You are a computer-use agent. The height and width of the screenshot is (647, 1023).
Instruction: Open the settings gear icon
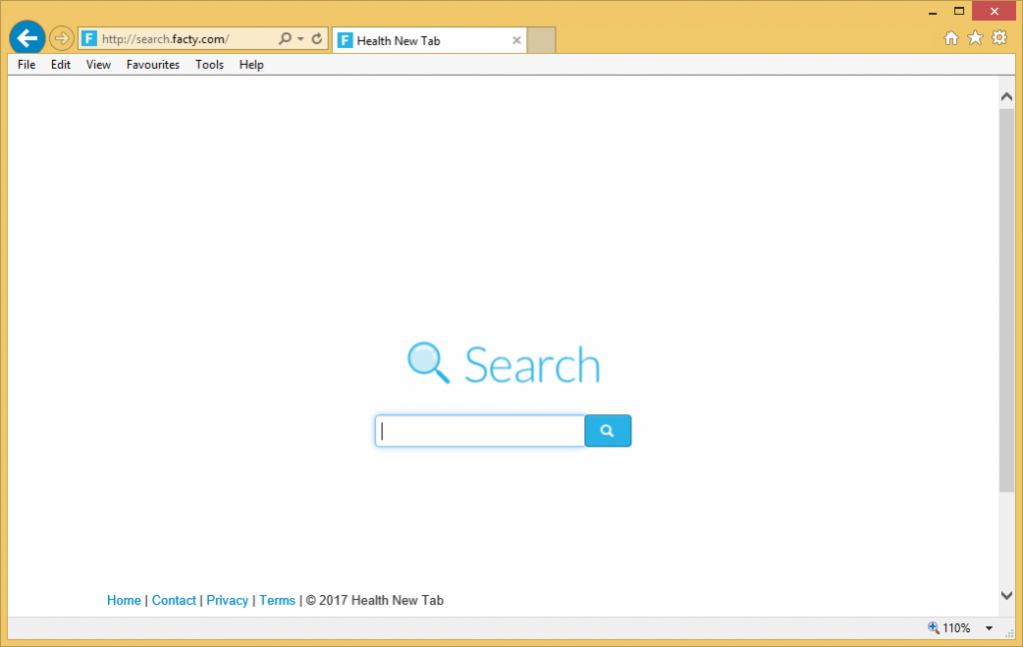(x=999, y=38)
